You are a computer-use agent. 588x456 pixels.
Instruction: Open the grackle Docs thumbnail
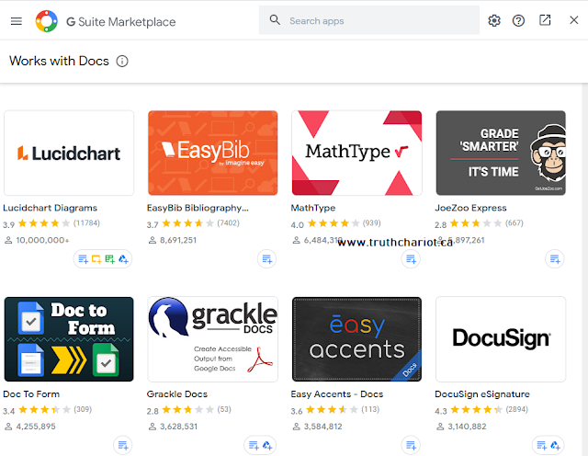pos(212,339)
